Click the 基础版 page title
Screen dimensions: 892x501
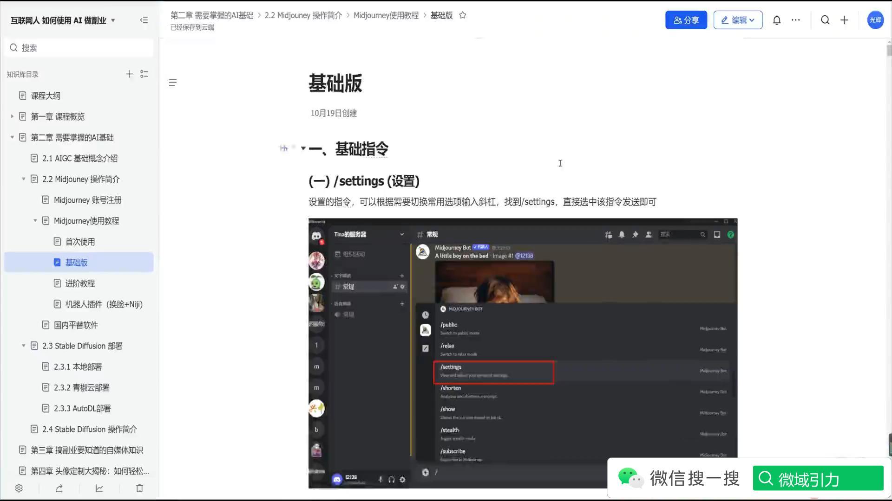335,83
